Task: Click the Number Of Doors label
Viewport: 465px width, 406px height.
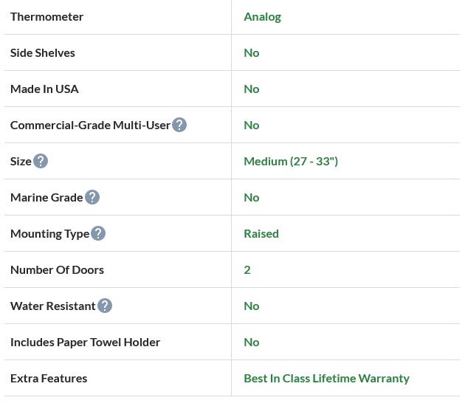Action: [x=57, y=269]
